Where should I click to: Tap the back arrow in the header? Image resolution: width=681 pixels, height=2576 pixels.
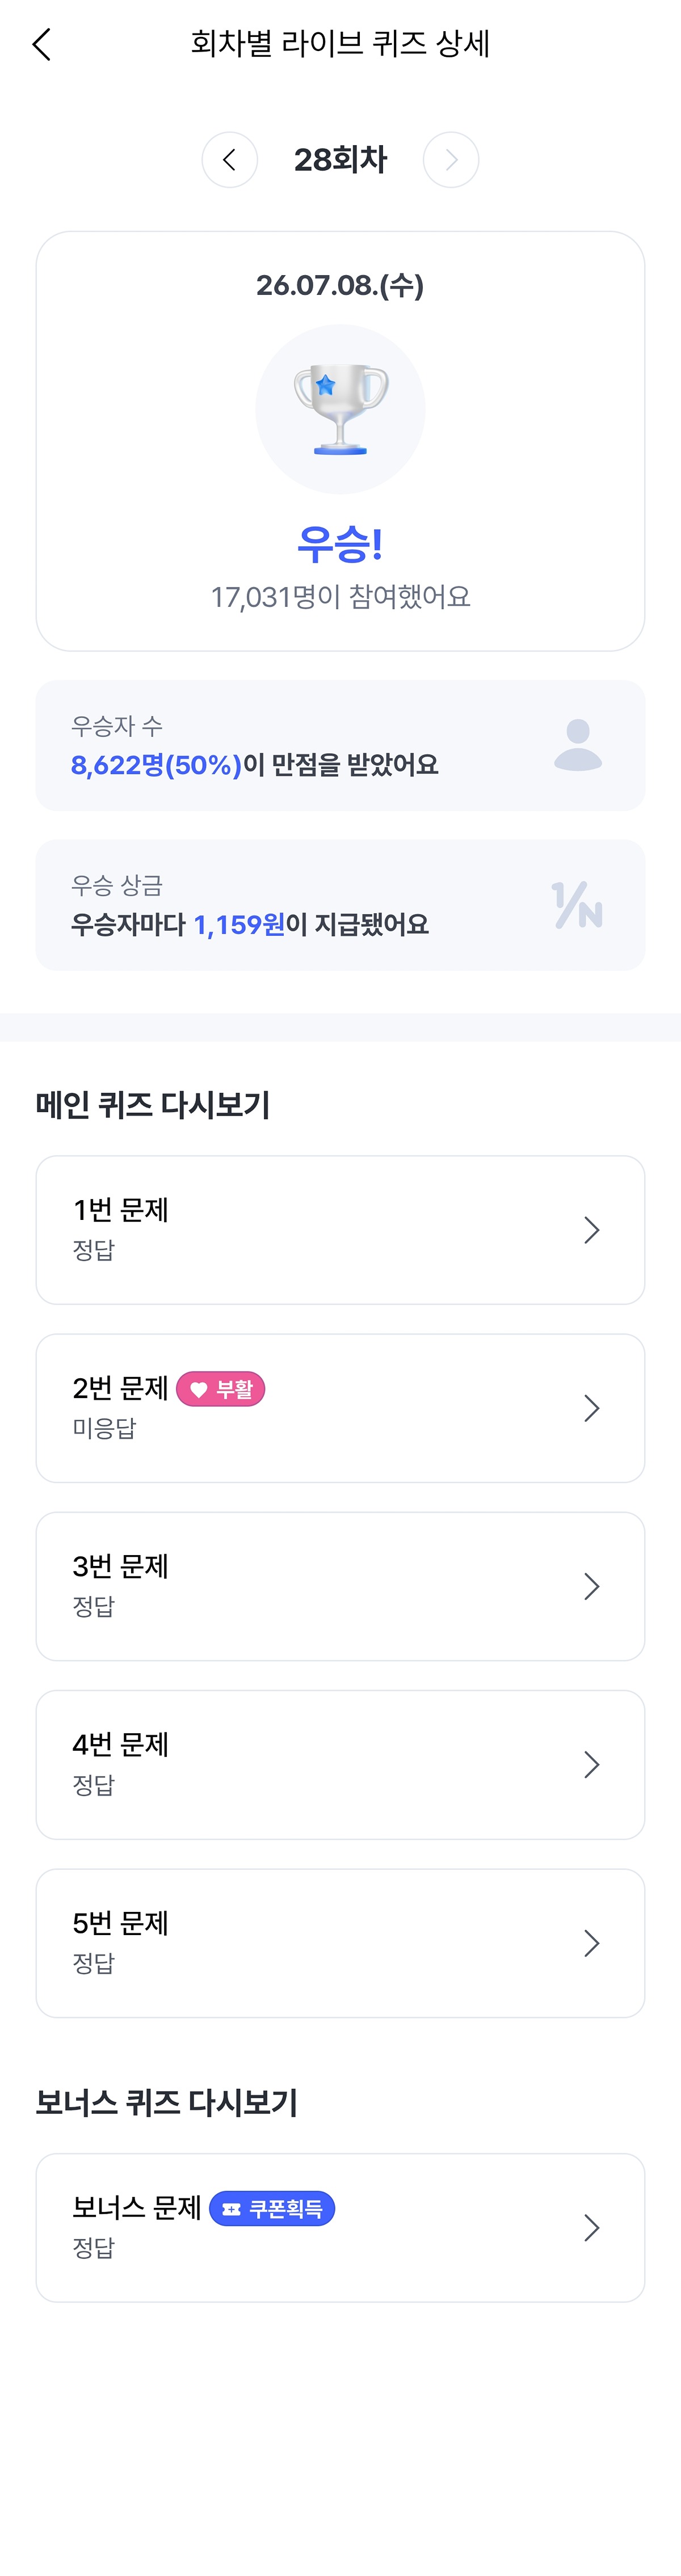pyautogui.click(x=41, y=44)
